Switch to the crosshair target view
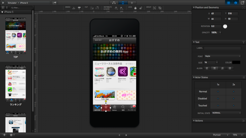The height and width of the screenshot is (138, 246). (132, 3)
